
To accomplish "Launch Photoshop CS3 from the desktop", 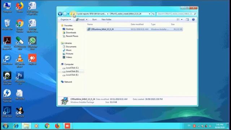I will (x=20, y=78).
